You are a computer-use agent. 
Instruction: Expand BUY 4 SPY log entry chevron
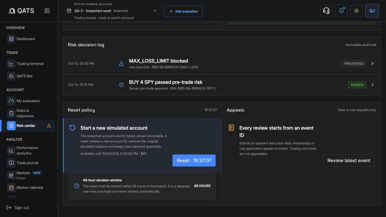pos(372,85)
